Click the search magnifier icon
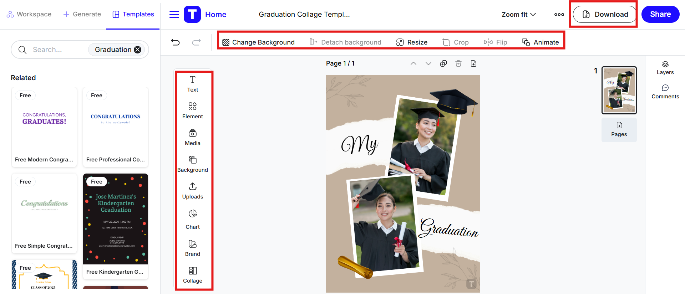 coord(22,50)
